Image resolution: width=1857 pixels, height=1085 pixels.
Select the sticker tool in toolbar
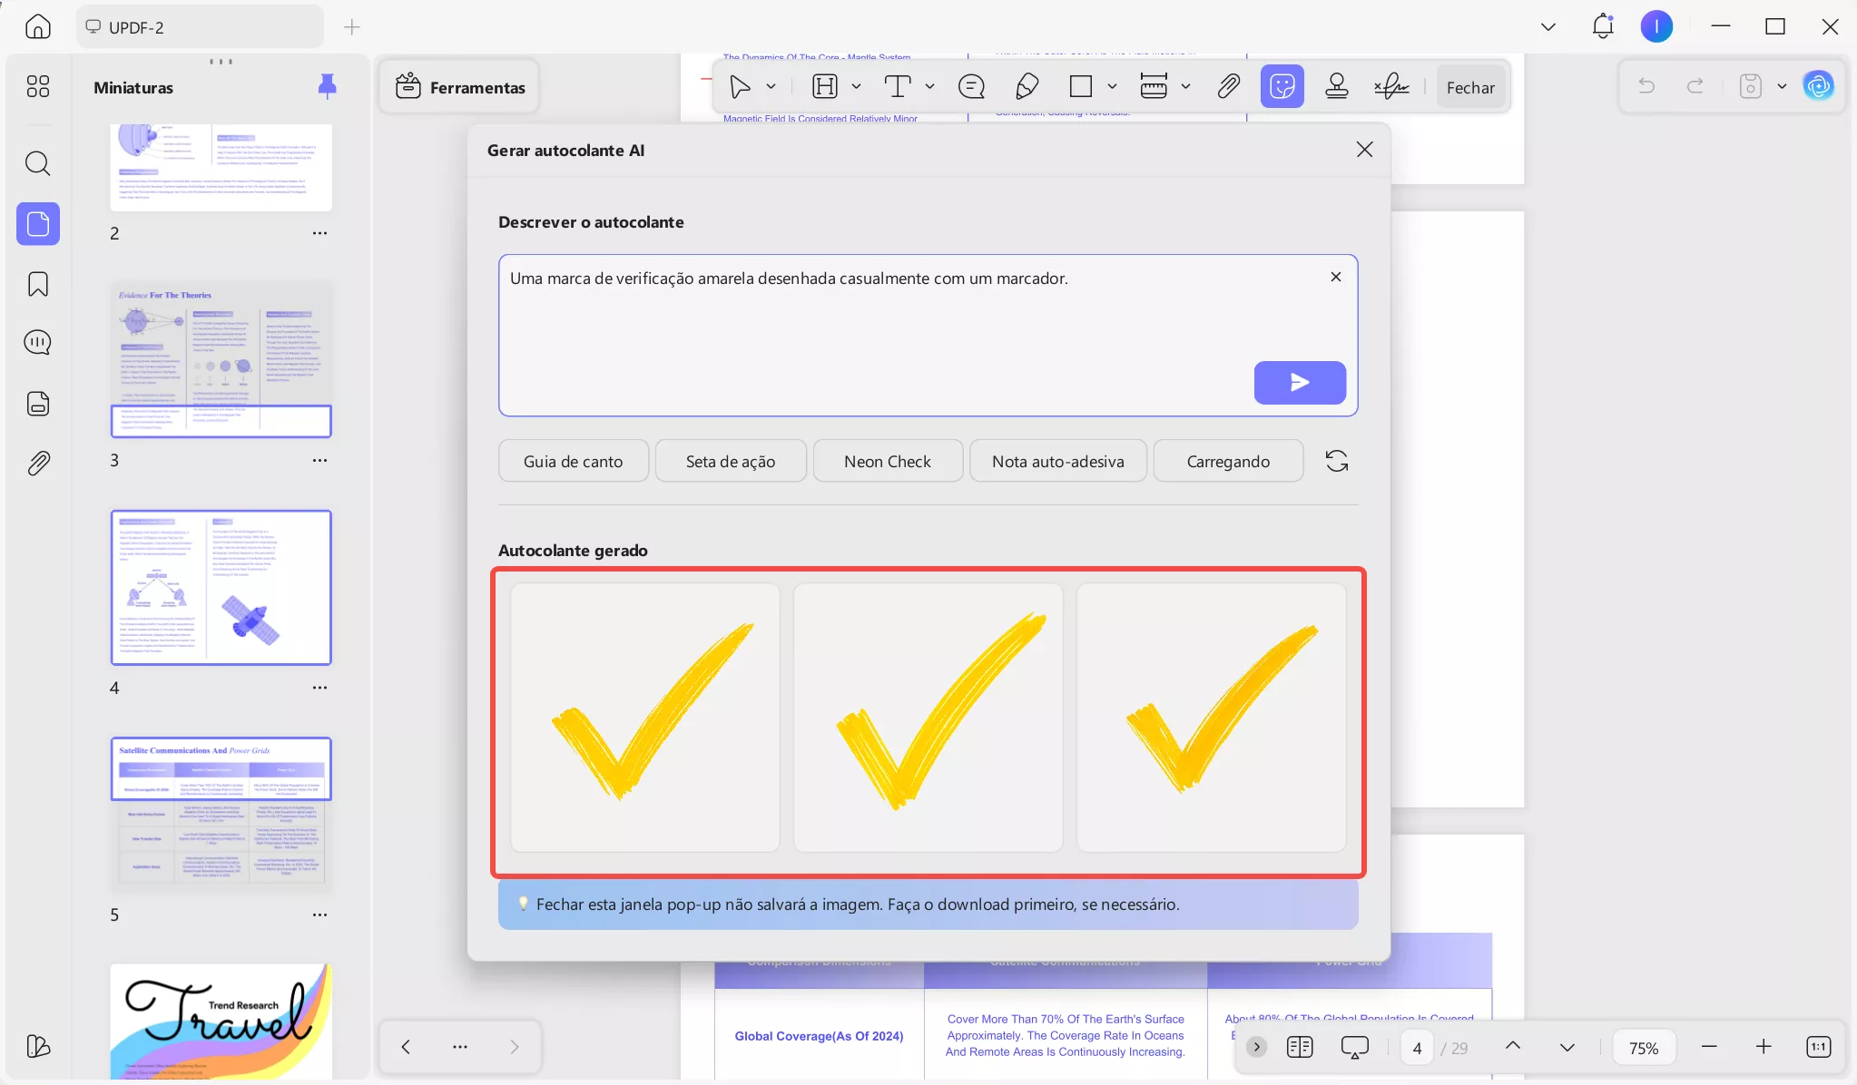pos(1282,87)
